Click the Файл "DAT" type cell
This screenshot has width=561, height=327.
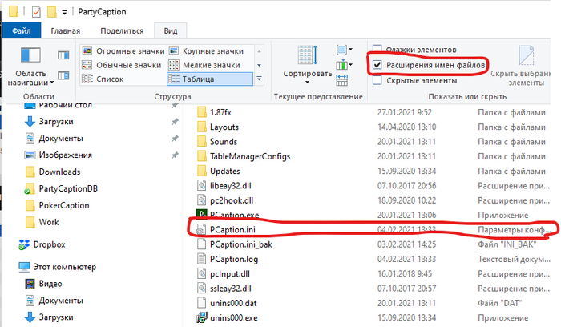(499, 303)
